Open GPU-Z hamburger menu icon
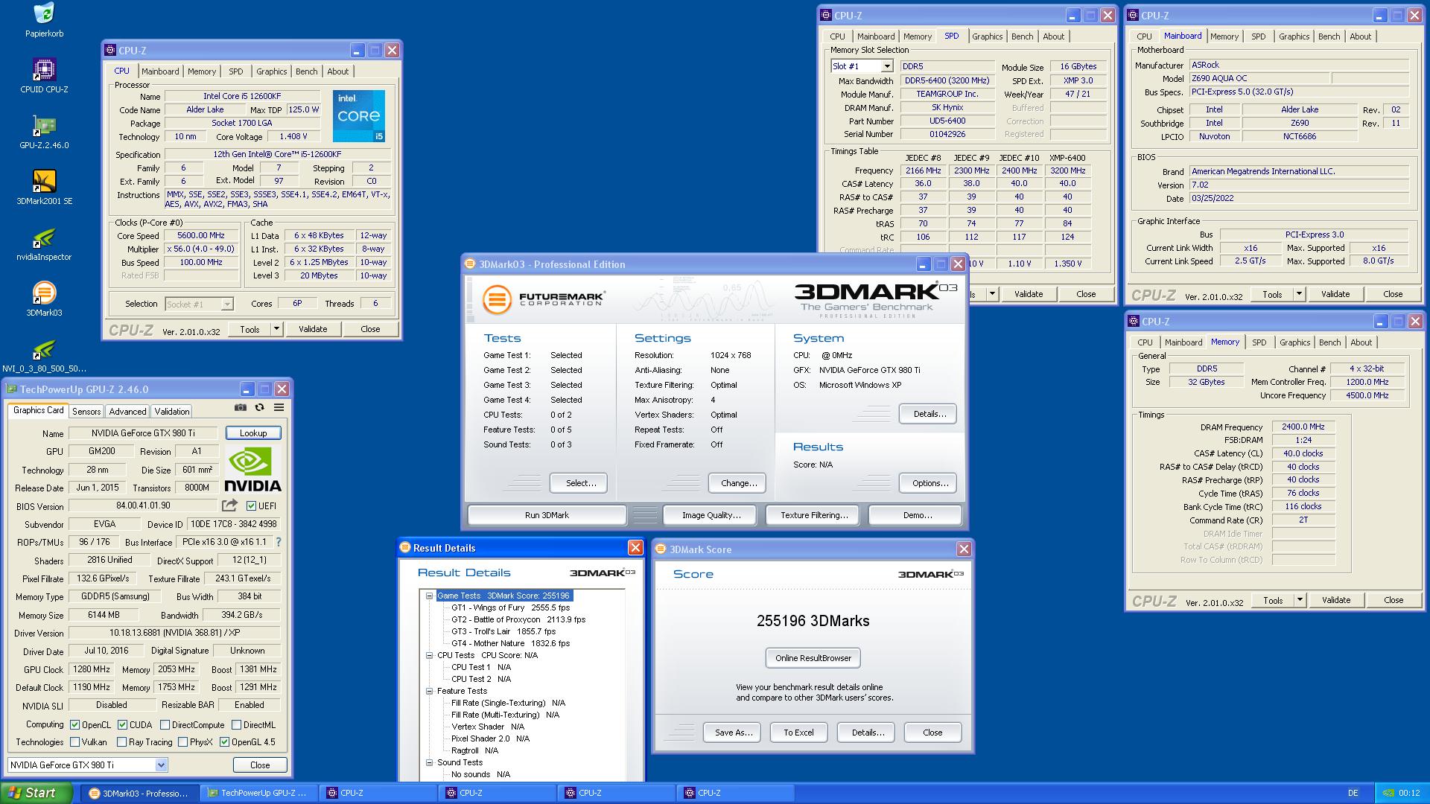Viewport: 1430px width, 804px height. point(279,407)
